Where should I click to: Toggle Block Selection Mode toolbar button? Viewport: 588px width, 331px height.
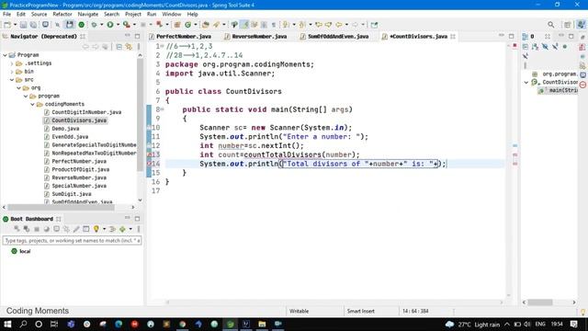pos(264,25)
